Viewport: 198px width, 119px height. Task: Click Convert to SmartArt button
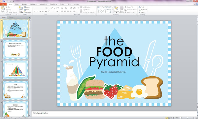88,12
